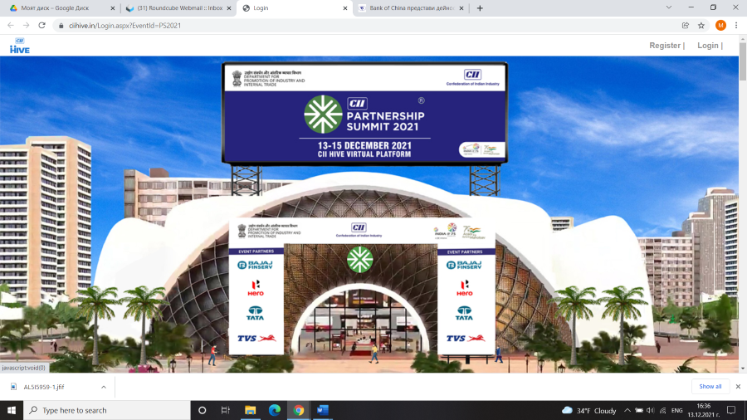Reload the current page
This screenshot has height=420, width=747.
coord(42,25)
